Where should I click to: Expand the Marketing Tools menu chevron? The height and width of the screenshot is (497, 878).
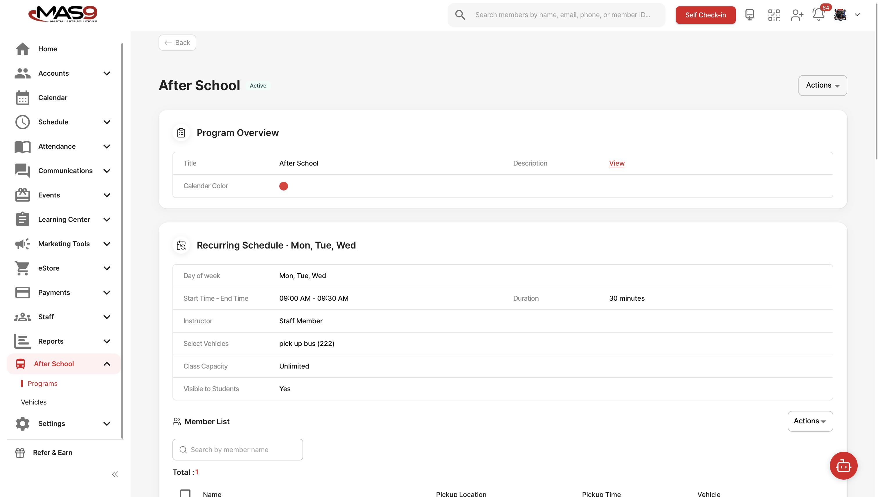coord(107,244)
